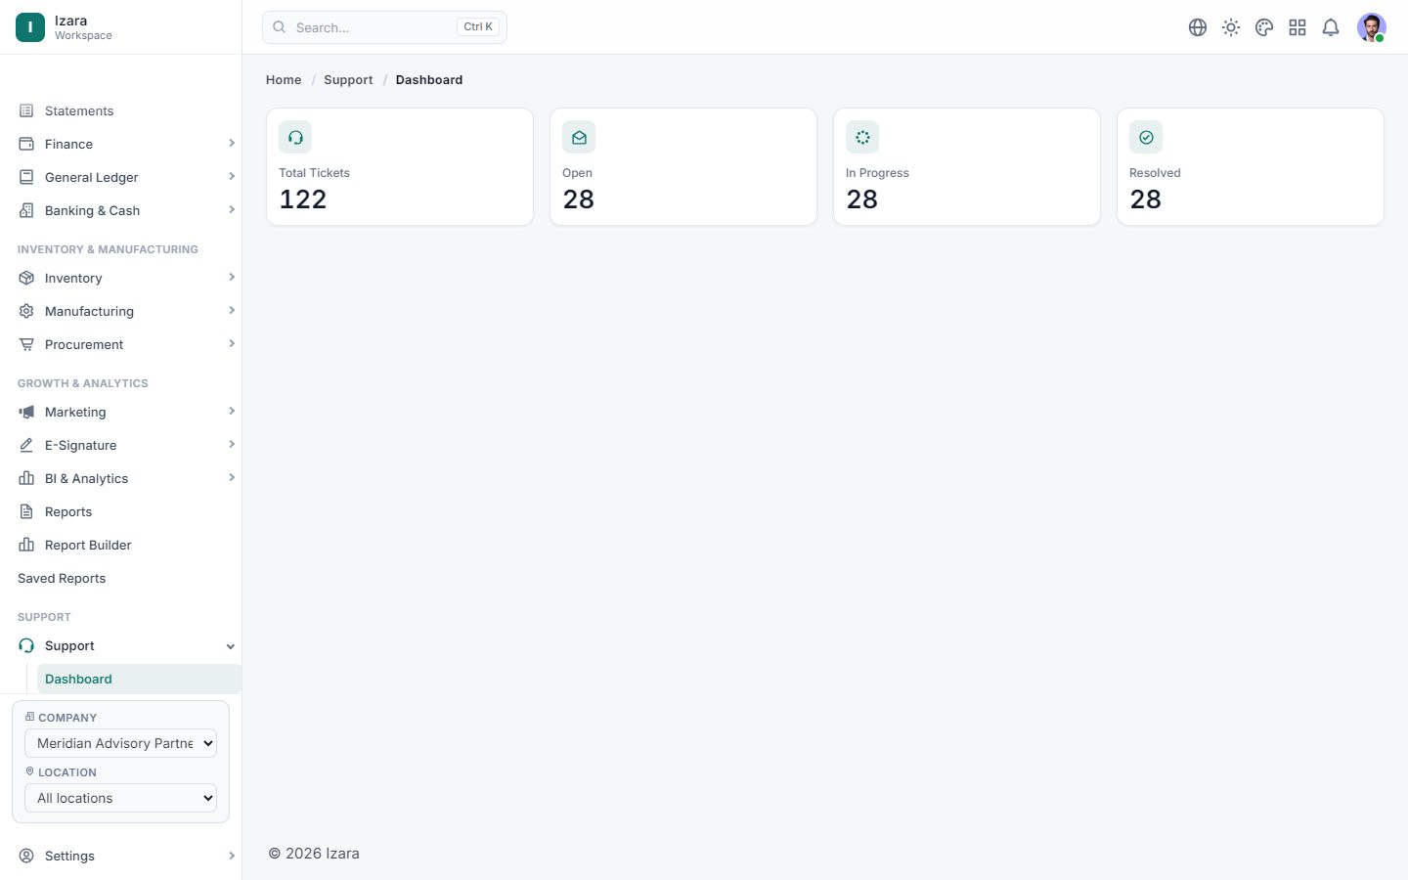Open the All locations dropdown
Image resolution: width=1408 pixels, height=880 pixels.
point(120,798)
